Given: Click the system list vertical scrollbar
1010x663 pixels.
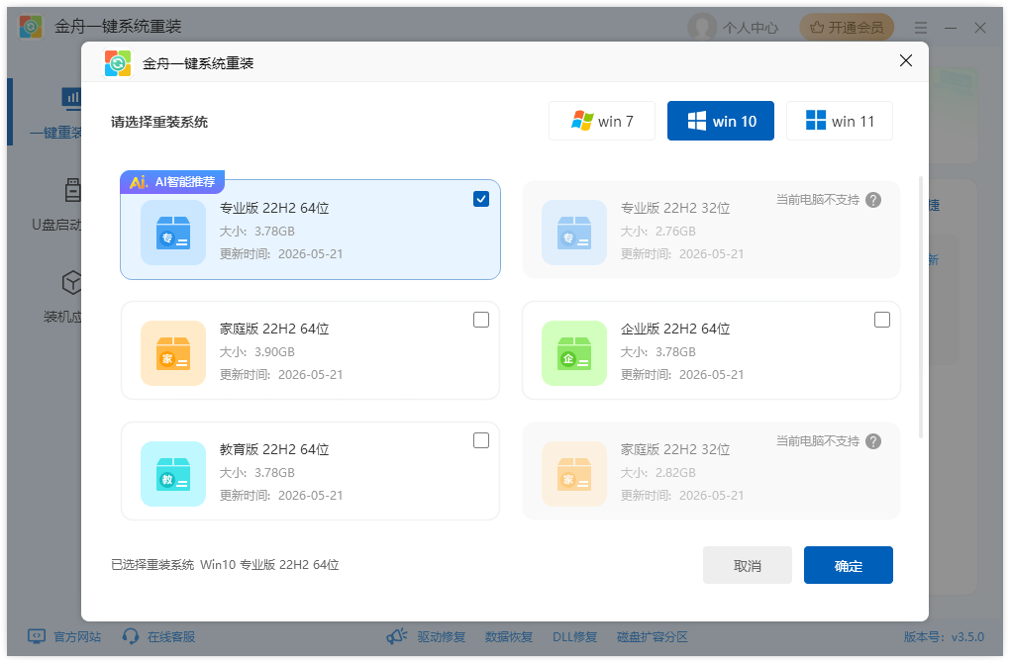Looking at the screenshot, I should click(x=921, y=307).
